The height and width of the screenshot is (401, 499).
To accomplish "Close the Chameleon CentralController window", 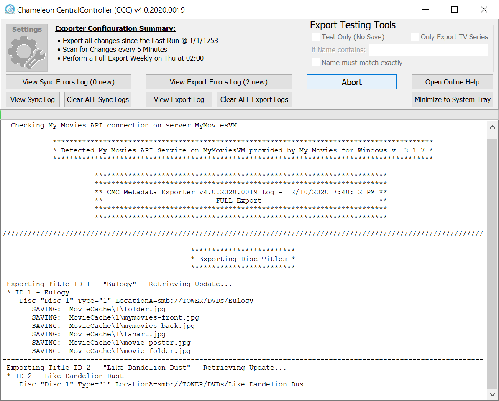I will coord(484,10).
